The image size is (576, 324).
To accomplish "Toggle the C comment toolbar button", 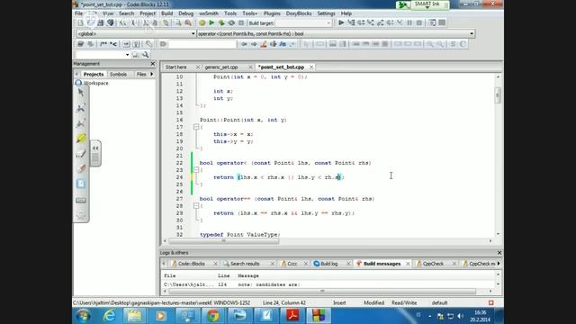I will coord(463,44).
